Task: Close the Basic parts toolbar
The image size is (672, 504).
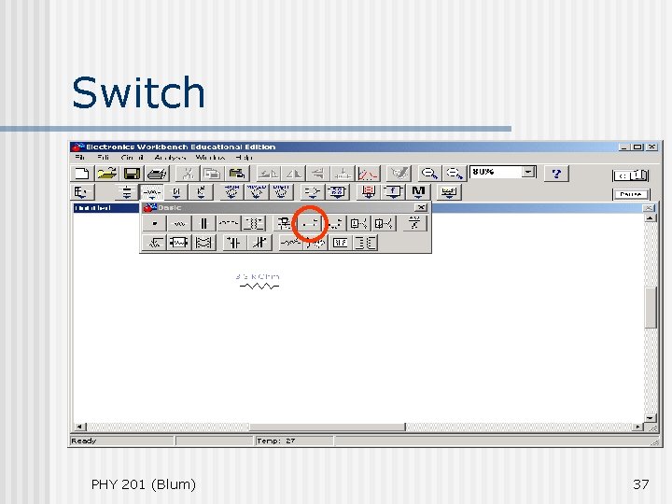Action: click(421, 207)
